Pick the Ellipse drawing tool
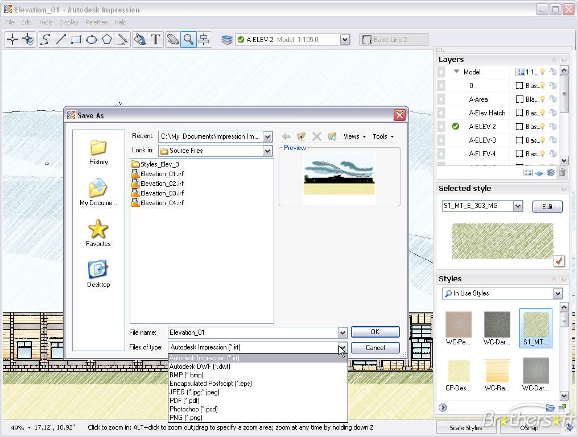The width and height of the screenshot is (578, 437). click(92, 39)
